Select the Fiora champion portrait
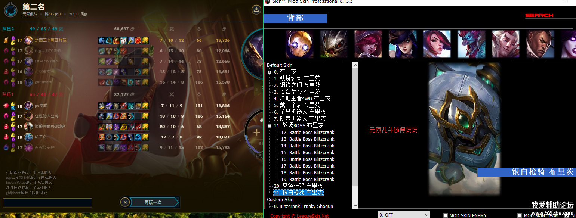Screen dimensions: 576x218 point(437,44)
